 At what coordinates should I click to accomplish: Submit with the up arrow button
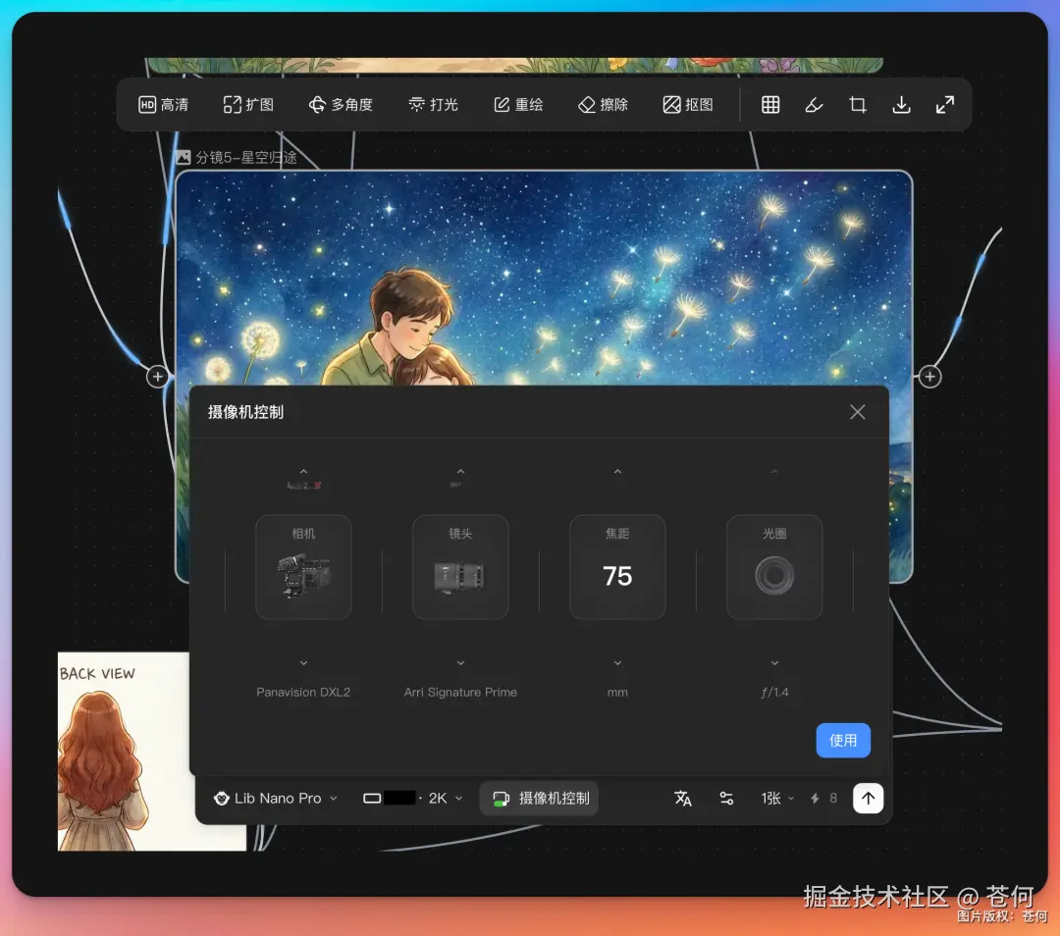(x=868, y=798)
